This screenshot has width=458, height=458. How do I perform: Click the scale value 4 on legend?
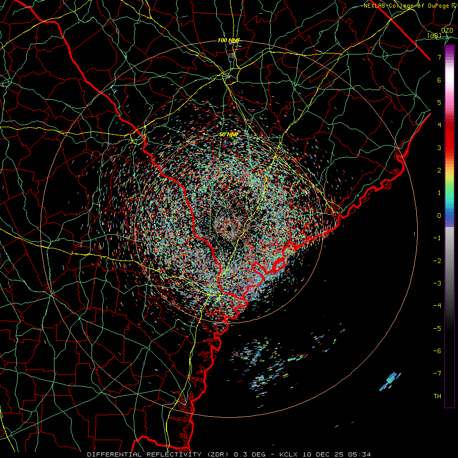(439, 125)
